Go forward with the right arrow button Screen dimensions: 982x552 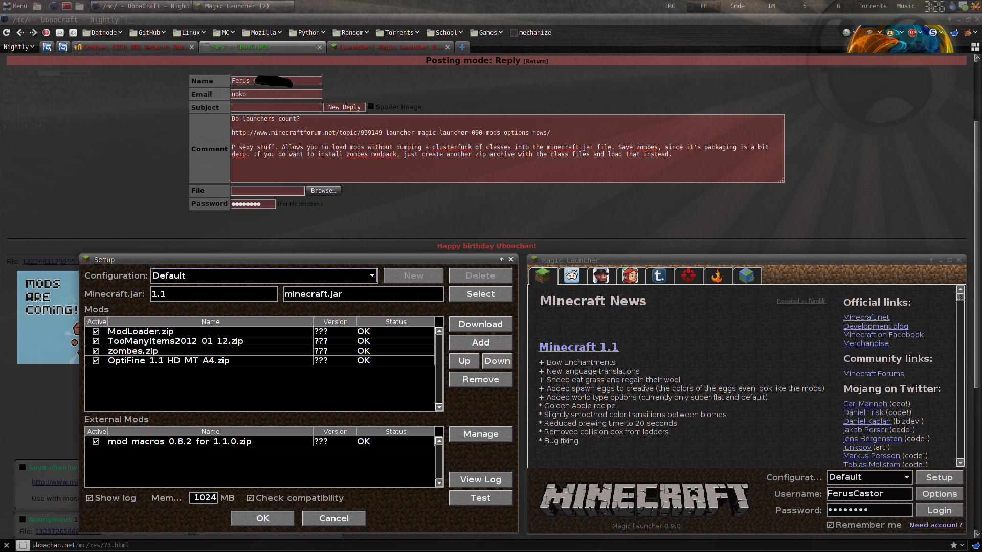[x=33, y=32]
